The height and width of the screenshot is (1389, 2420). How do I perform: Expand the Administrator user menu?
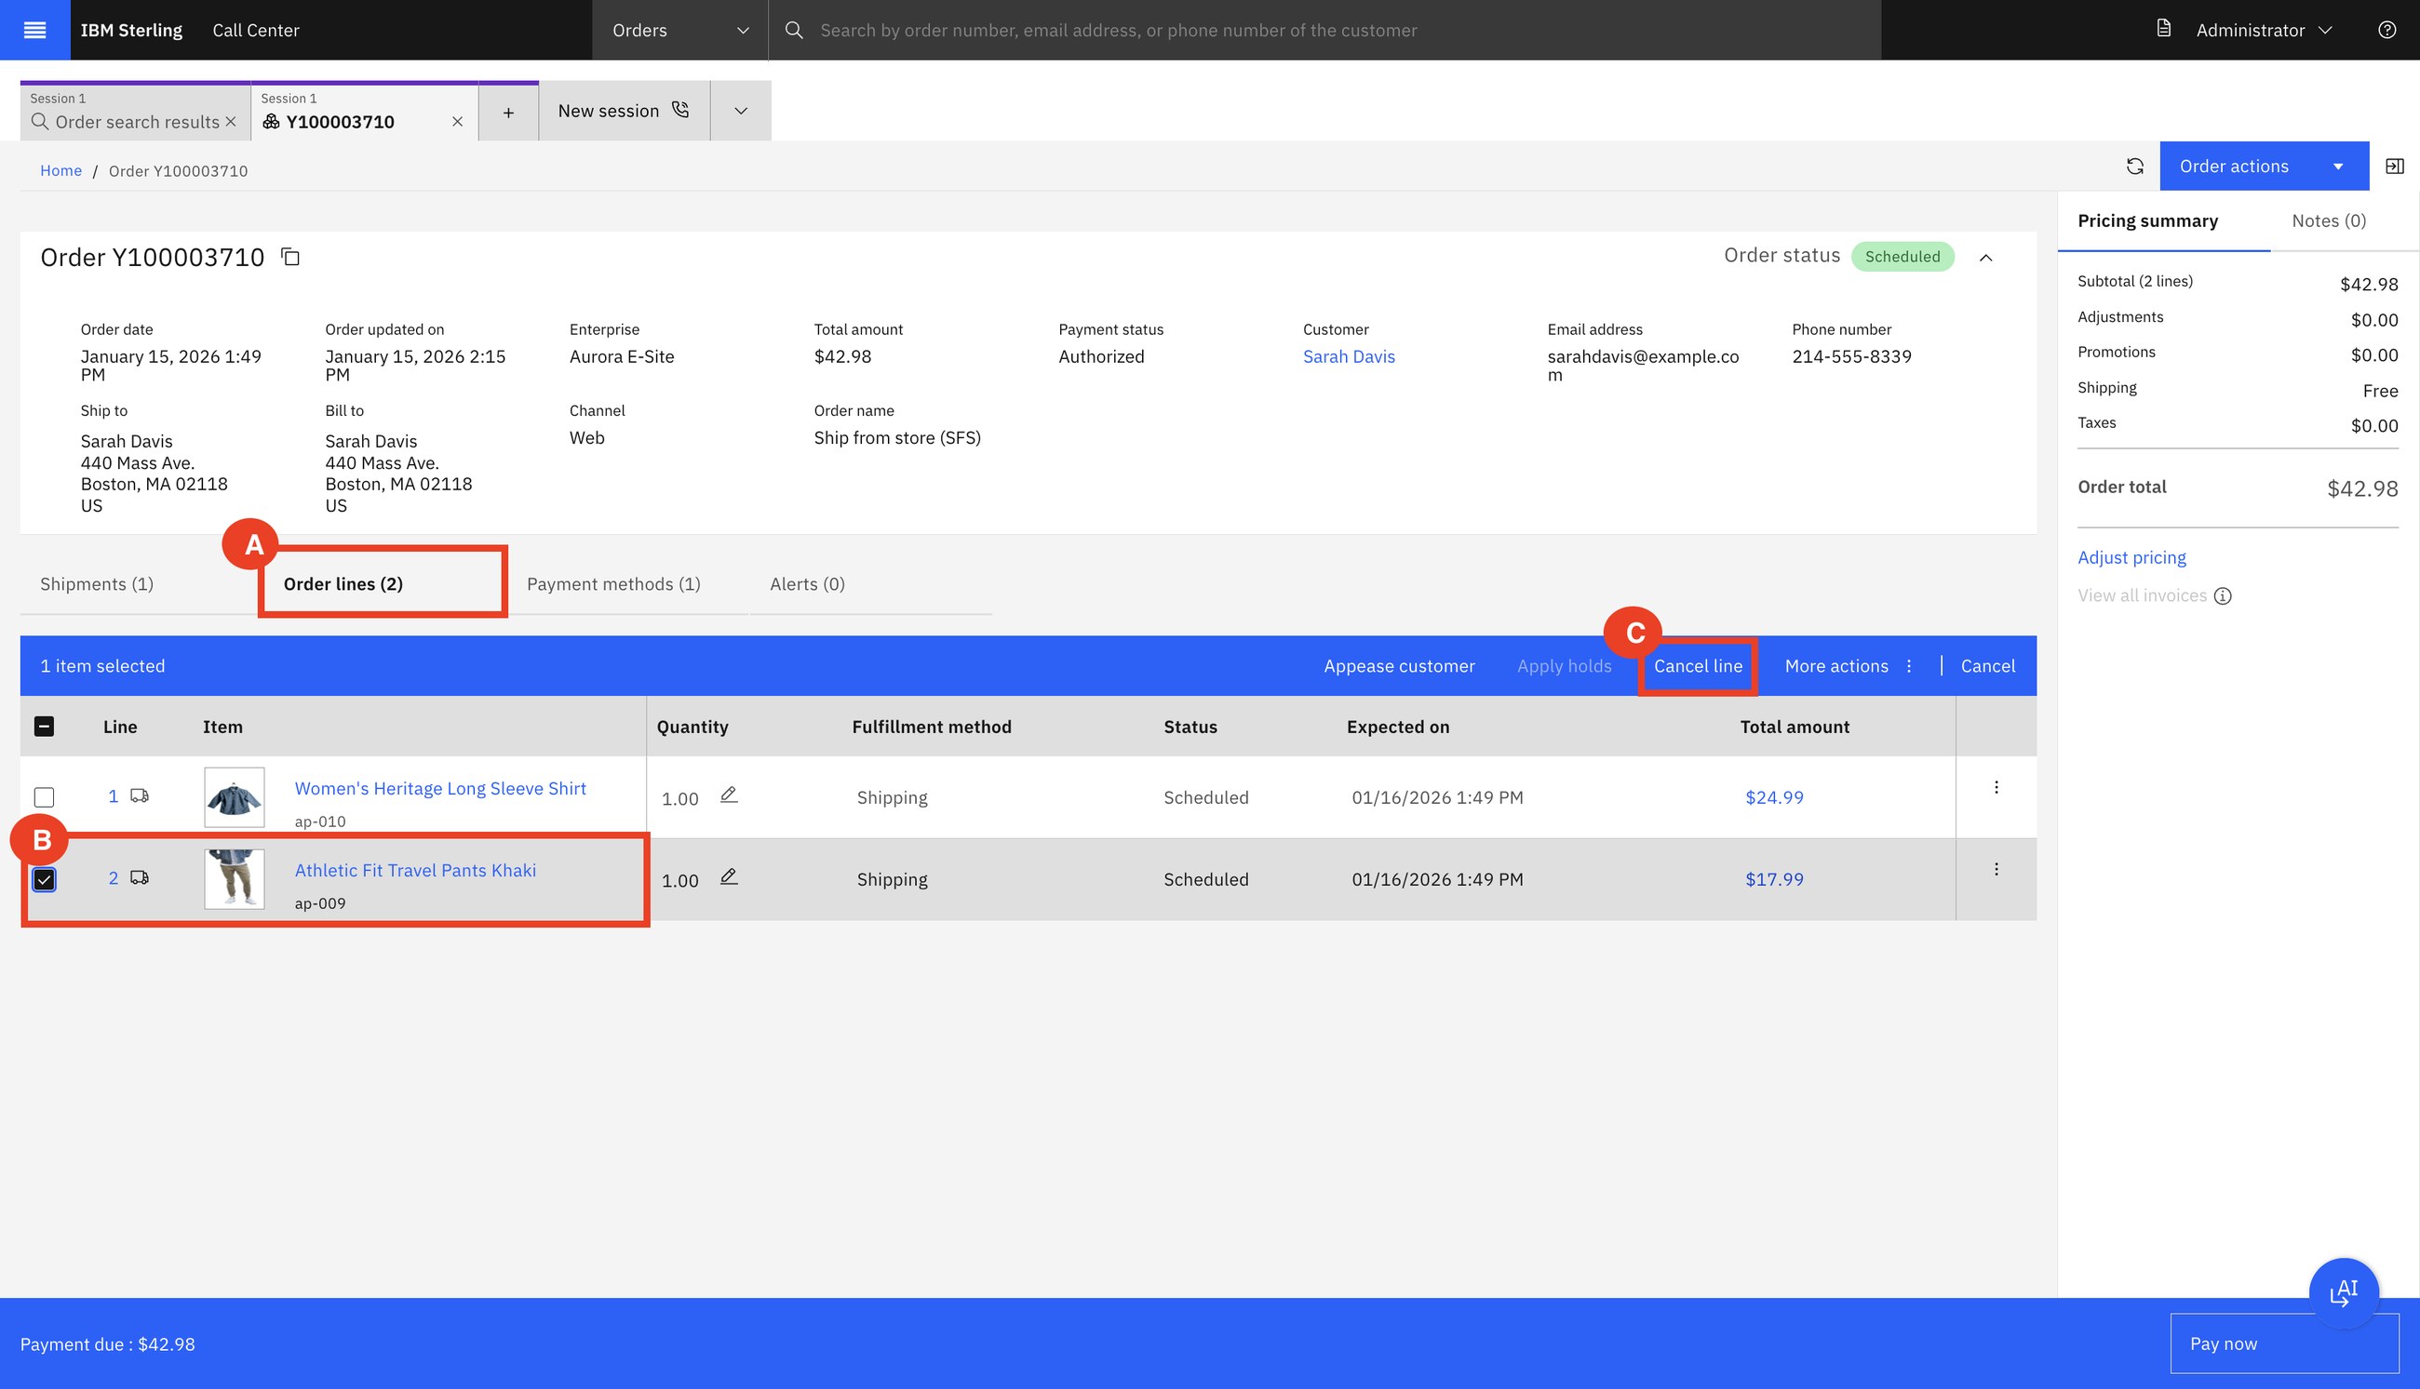pyautogui.click(x=2263, y=30)
